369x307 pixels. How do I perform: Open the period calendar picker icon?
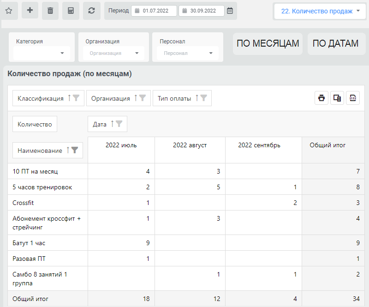(x=230, y=11)
